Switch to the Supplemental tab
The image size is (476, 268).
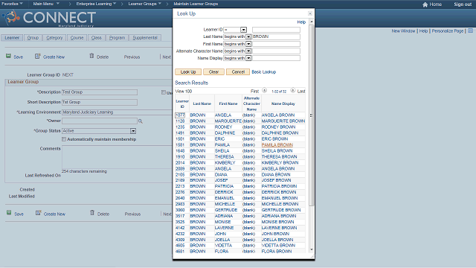[x=145, y=38]
